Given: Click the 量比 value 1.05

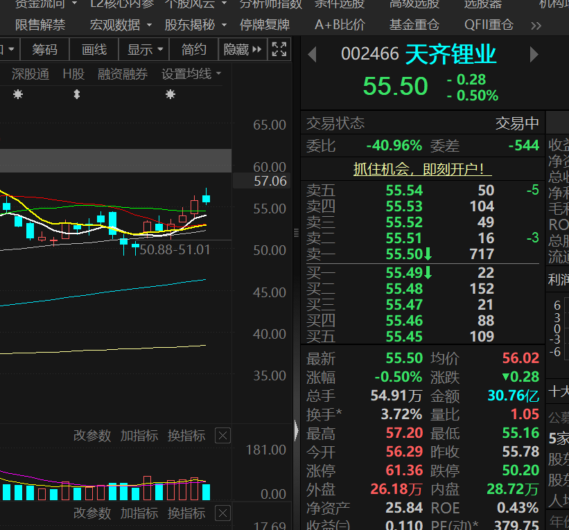Looking at the screenshot, I should tap(525, 414).
